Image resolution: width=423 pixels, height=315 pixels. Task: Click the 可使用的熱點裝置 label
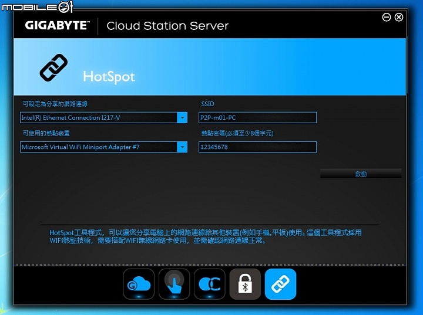coord(46,133)
